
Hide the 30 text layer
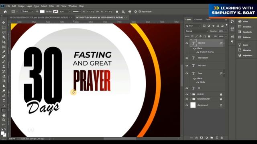pos(187,88)
